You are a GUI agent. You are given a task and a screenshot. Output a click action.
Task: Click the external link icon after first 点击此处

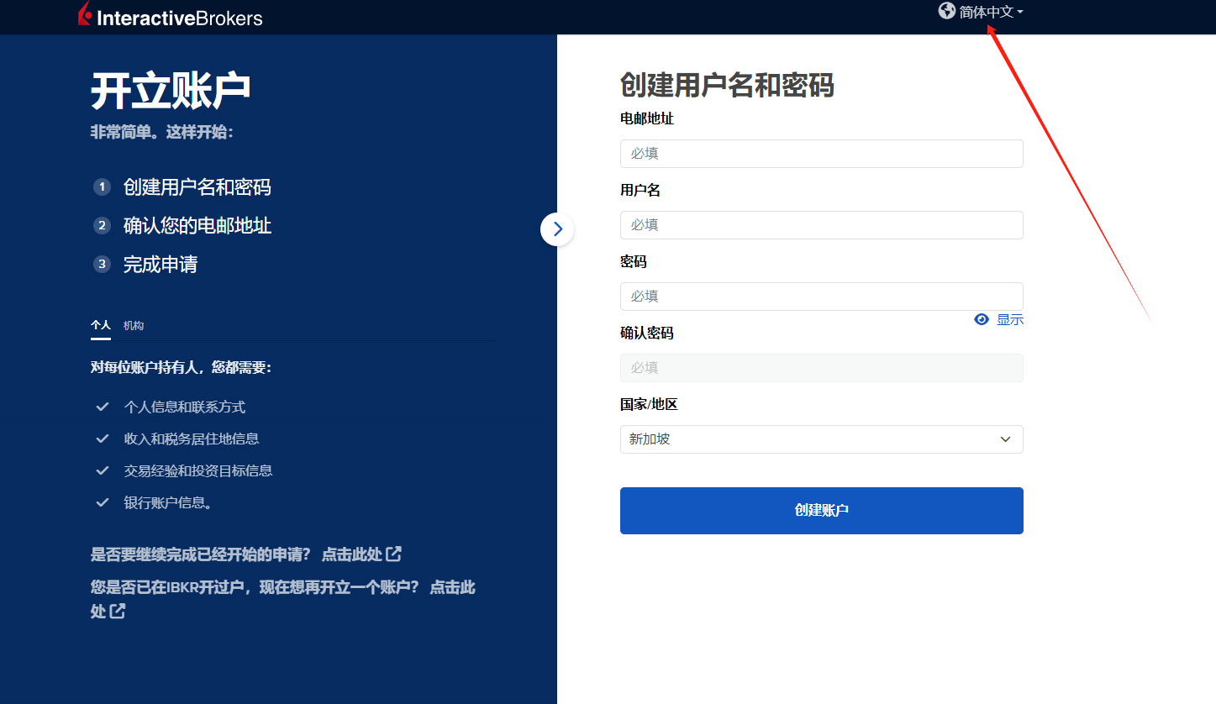tap(395, 554)
